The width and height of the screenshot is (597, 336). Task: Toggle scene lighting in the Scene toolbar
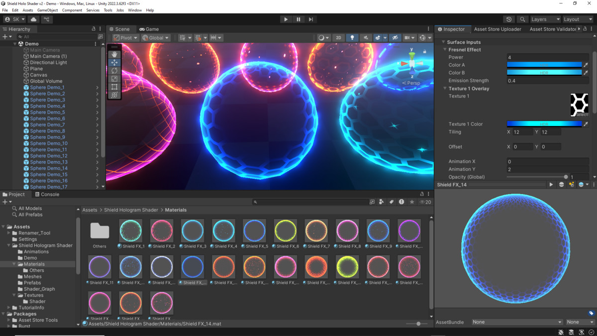(353, 37)
